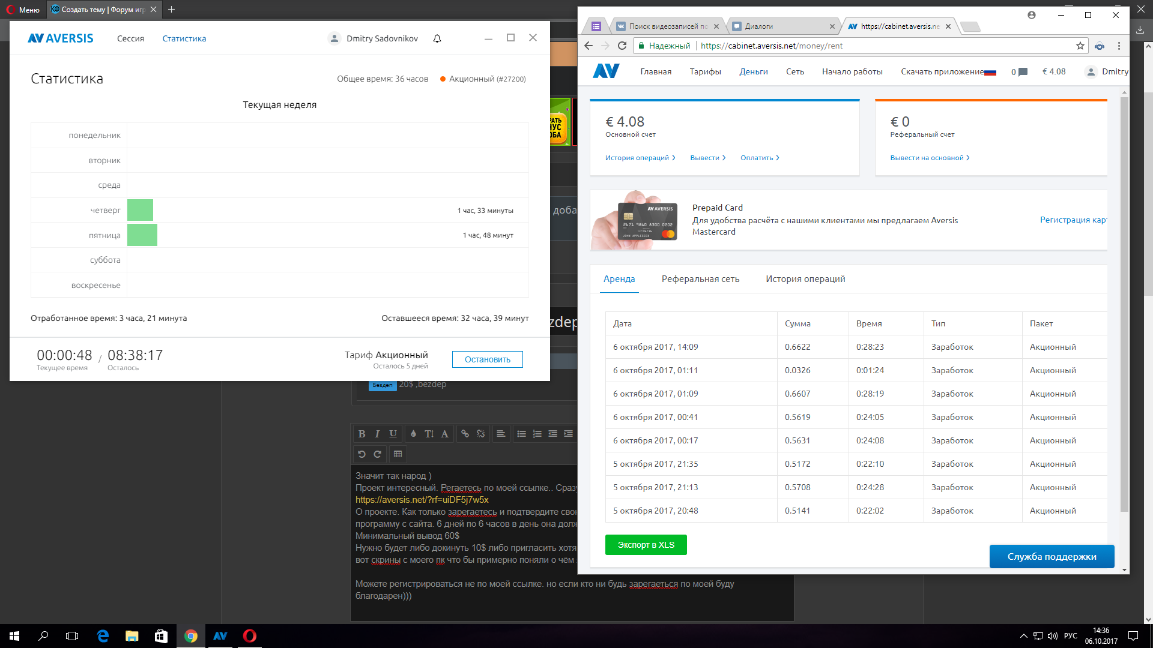Open notifications bell in Aversis app
Image resolution: width=1153 pixels, height=648 pixels.
[437, 38]
